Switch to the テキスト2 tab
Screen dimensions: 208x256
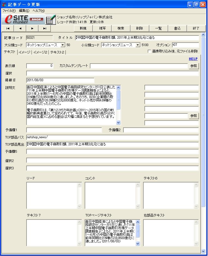point(57,52)
